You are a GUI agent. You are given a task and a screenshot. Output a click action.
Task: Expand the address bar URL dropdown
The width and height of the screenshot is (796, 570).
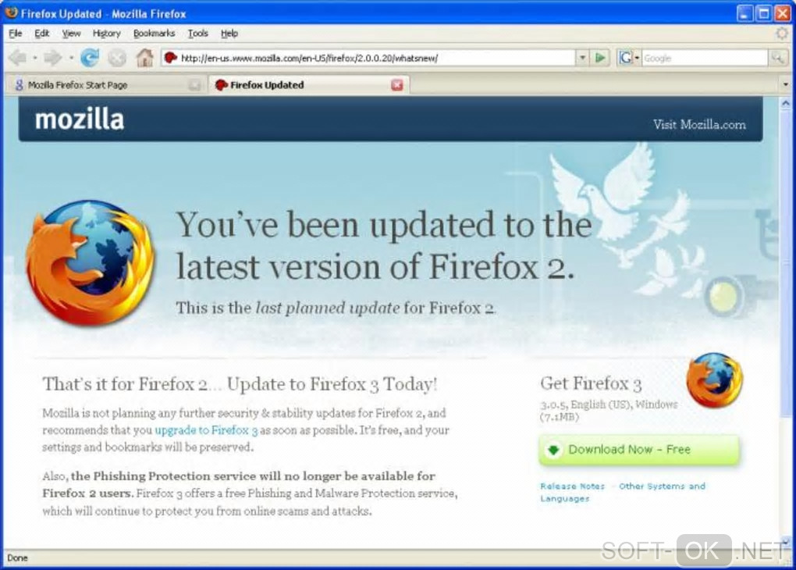tap(582, 58)
